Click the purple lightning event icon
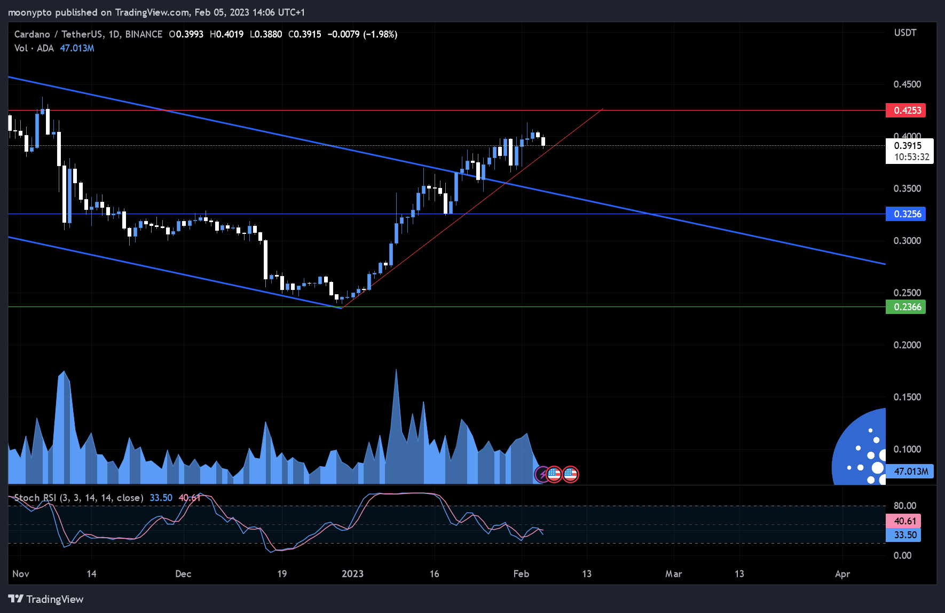 point(543,474)
